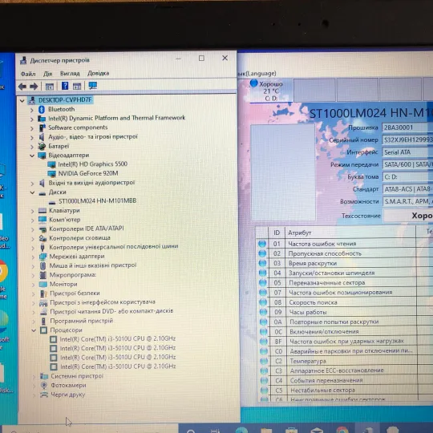Viewport: 433px width, 433px height.
Task: Click the Мережеві адаптери icon
Action: click(42, 257)
